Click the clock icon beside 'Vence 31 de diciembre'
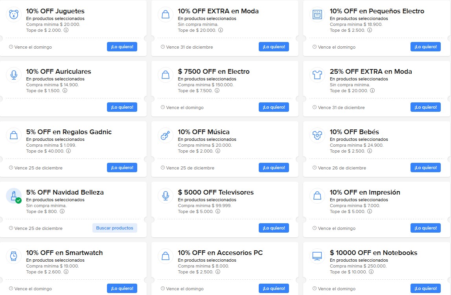The height and width of the screenshot is (295, 451). [x=162, y=47]
